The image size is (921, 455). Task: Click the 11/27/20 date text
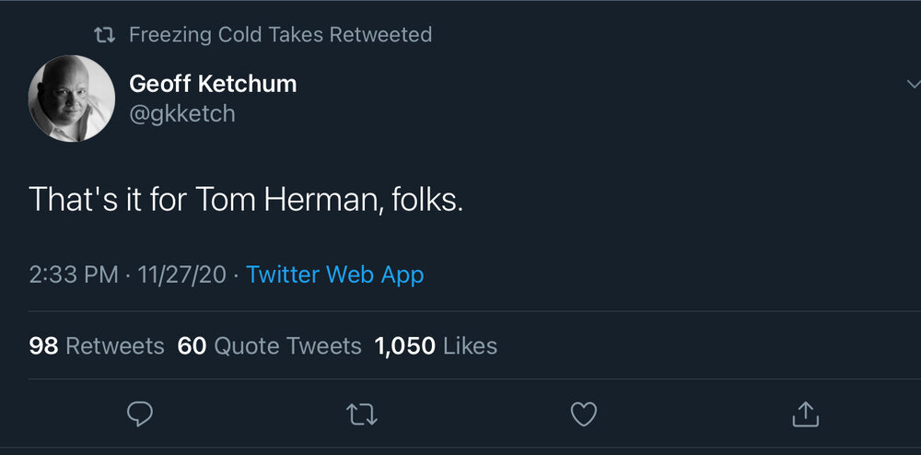[181, 274]
